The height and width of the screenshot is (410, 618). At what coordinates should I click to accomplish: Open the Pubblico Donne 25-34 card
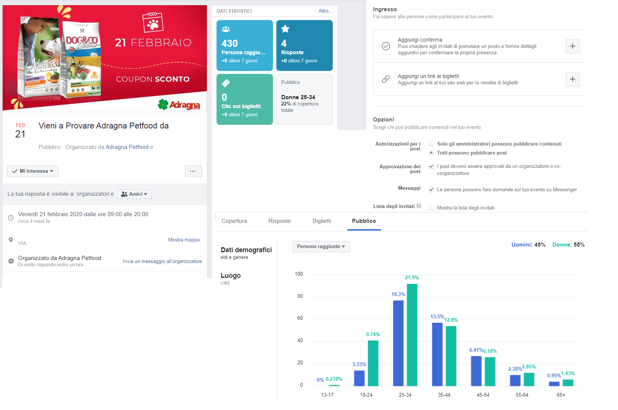pyautogui.click(x=305, y=99)
